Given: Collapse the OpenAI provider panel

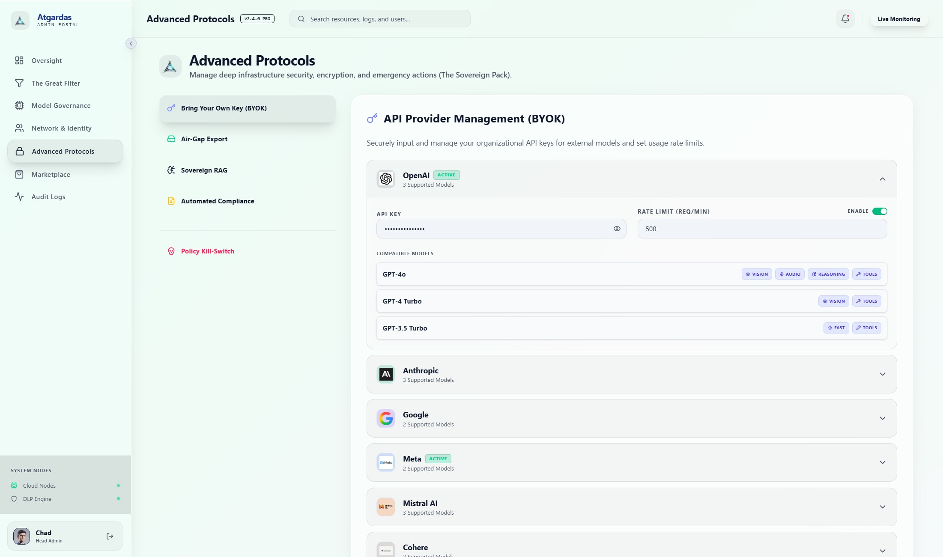Looking at the screenshot, I should pyautogui.click(x=882, y=179).
